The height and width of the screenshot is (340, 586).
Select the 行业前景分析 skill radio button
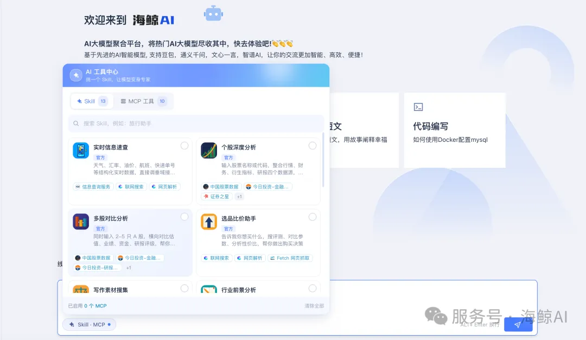click(x=313, y=288)
